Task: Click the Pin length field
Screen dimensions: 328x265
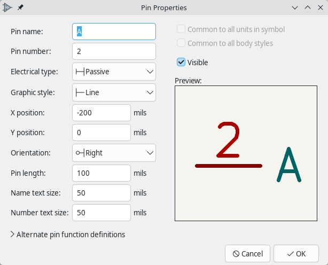Action: pos(101,173)
